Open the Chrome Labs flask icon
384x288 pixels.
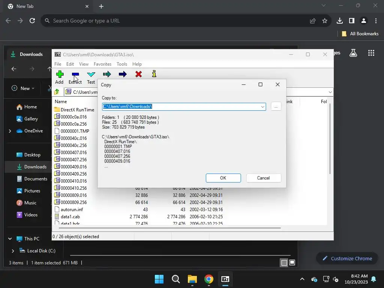point(353,53)
